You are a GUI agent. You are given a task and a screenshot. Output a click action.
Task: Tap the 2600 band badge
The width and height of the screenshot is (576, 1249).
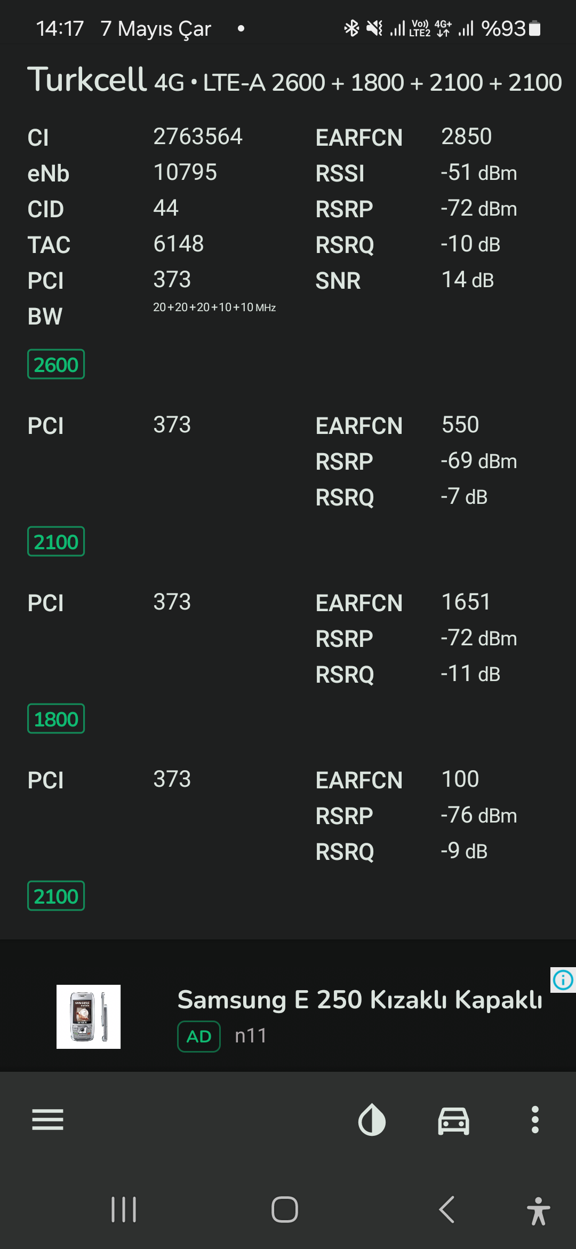56,365
